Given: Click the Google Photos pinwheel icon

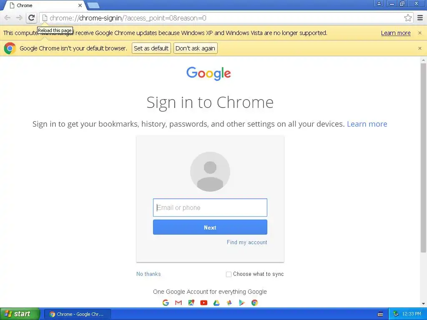Looking at the screenshot, I should [x=229, y=302].
